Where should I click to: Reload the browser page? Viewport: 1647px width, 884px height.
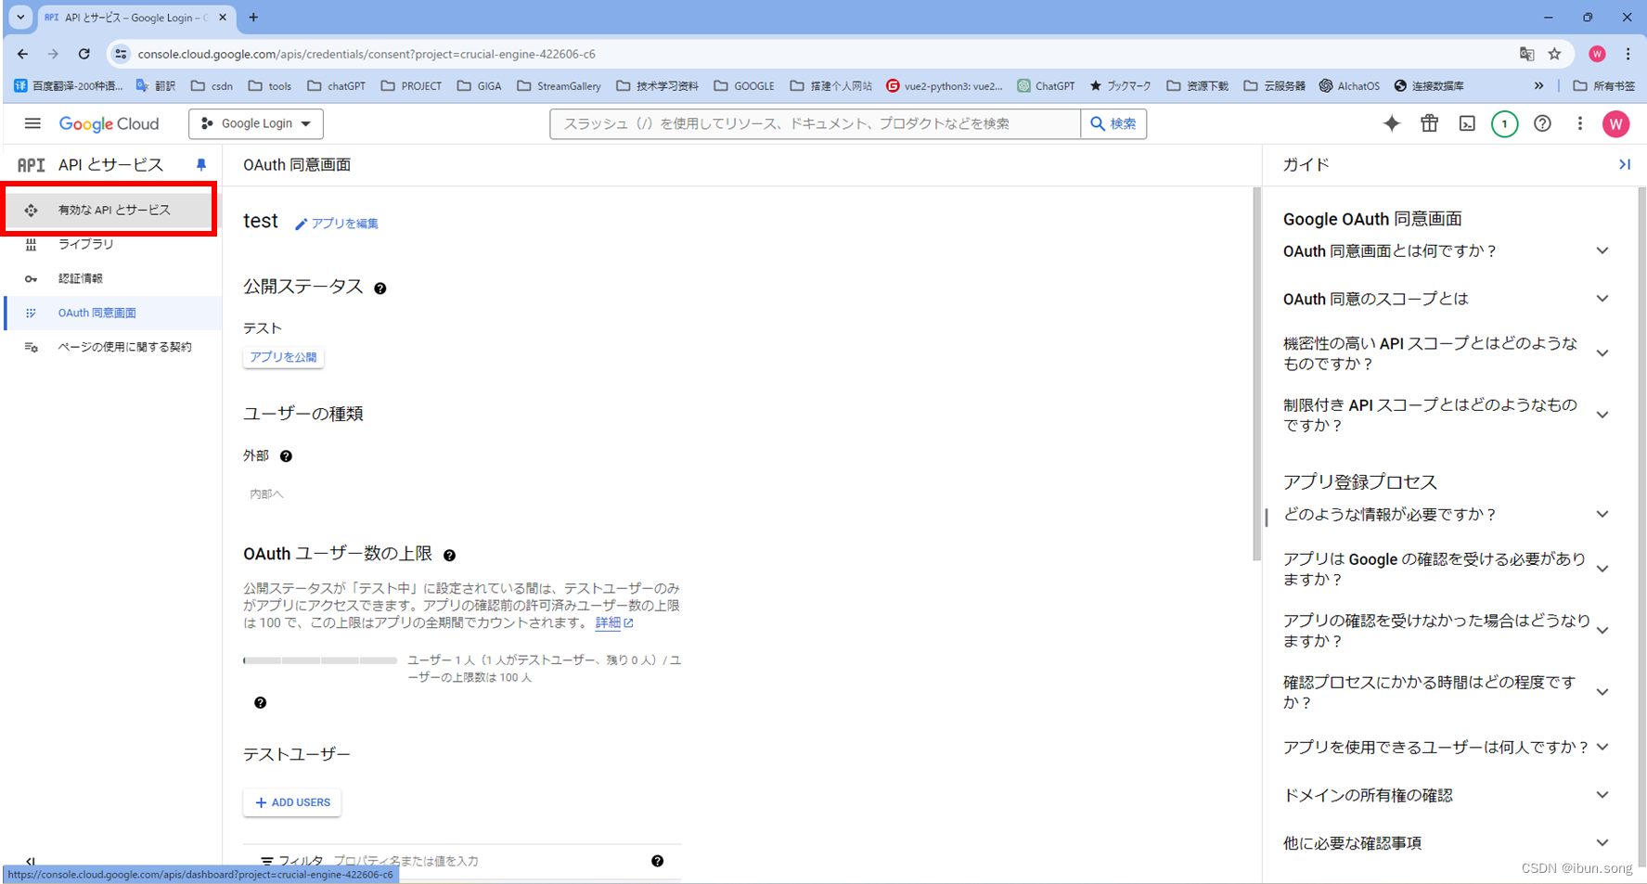point(84,54)
